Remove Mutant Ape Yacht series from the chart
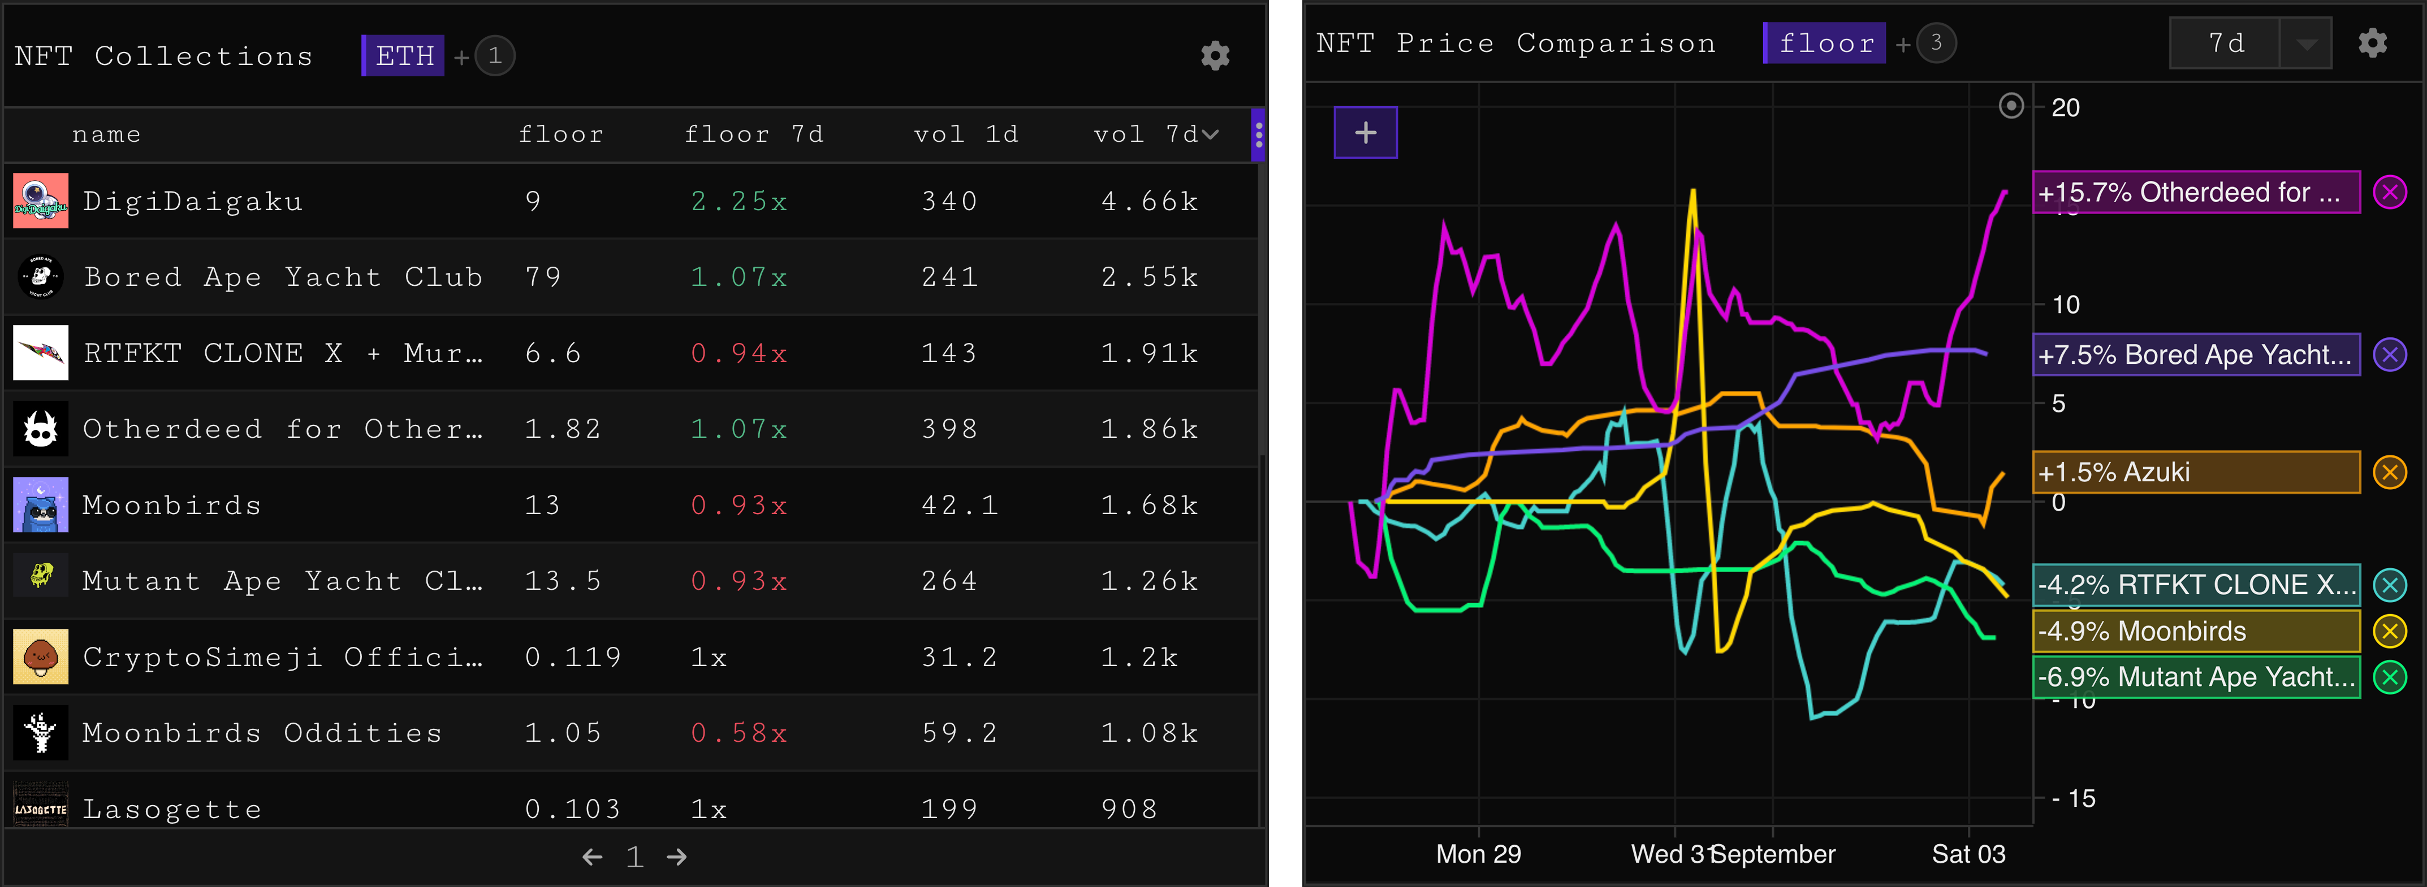Image resolution: width=2427 pixels, height=887 pixels. point(2389,677)
